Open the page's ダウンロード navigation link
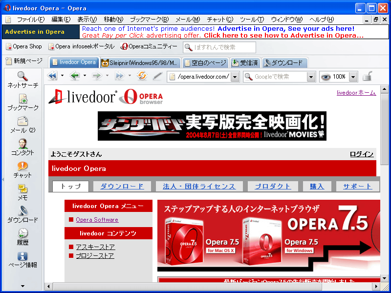 pos(122,187)
